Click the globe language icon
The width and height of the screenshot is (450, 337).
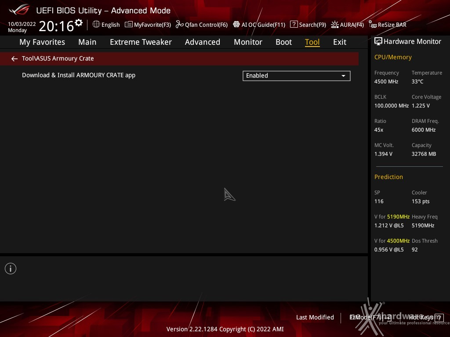click(96, 24)
